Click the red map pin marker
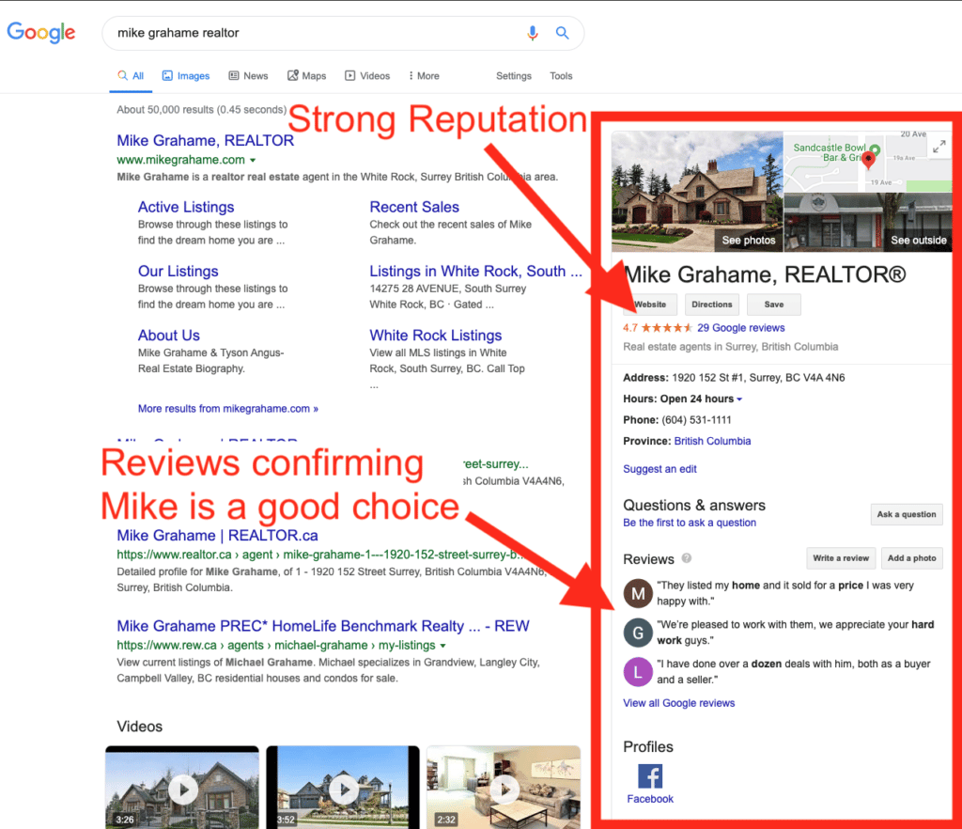The height and width of the screenshot is (829, 962). [868, 160]
